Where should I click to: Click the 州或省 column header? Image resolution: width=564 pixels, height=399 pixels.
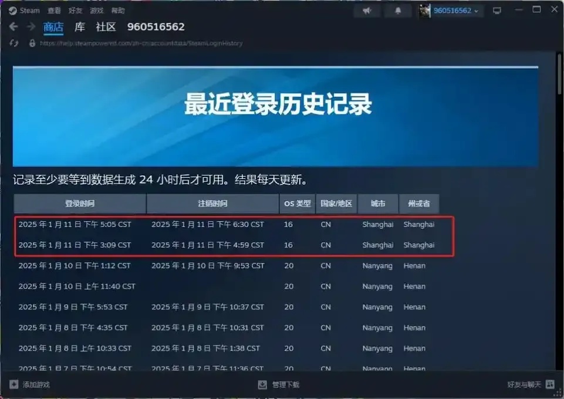[x=419, y=204]
